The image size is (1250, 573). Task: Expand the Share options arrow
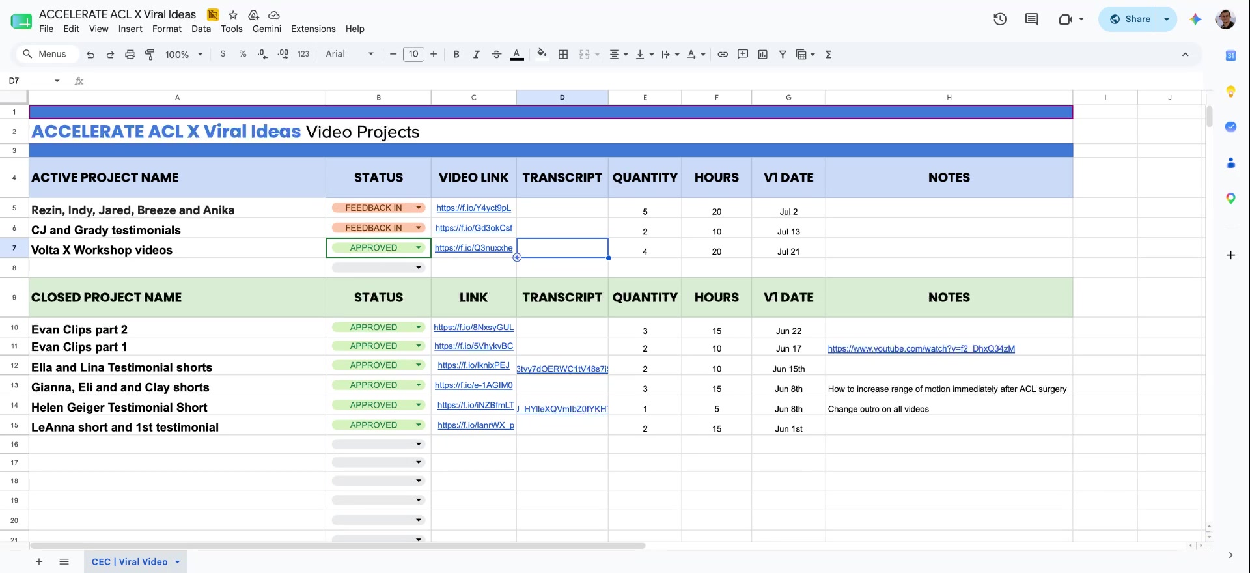click(x=1167, y=19)
